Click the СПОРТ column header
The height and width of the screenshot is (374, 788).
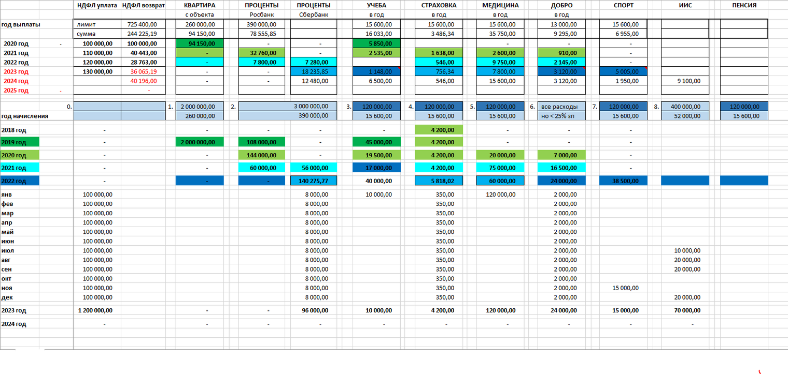point(623,5)
